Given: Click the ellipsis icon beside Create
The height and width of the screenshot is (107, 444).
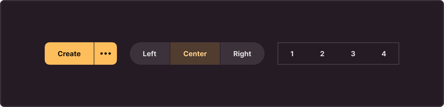Looking at the screenshot, I should coord(106,53).
